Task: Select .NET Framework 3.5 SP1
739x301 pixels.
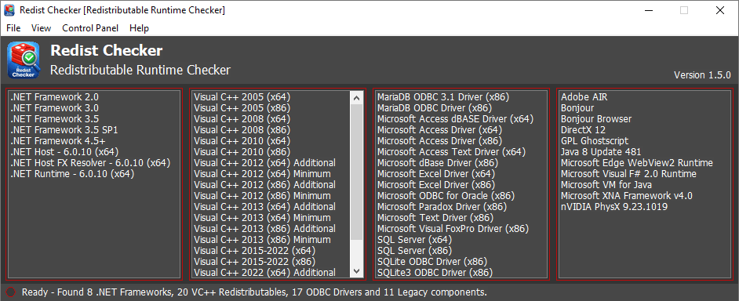Action: pos(64,130)
